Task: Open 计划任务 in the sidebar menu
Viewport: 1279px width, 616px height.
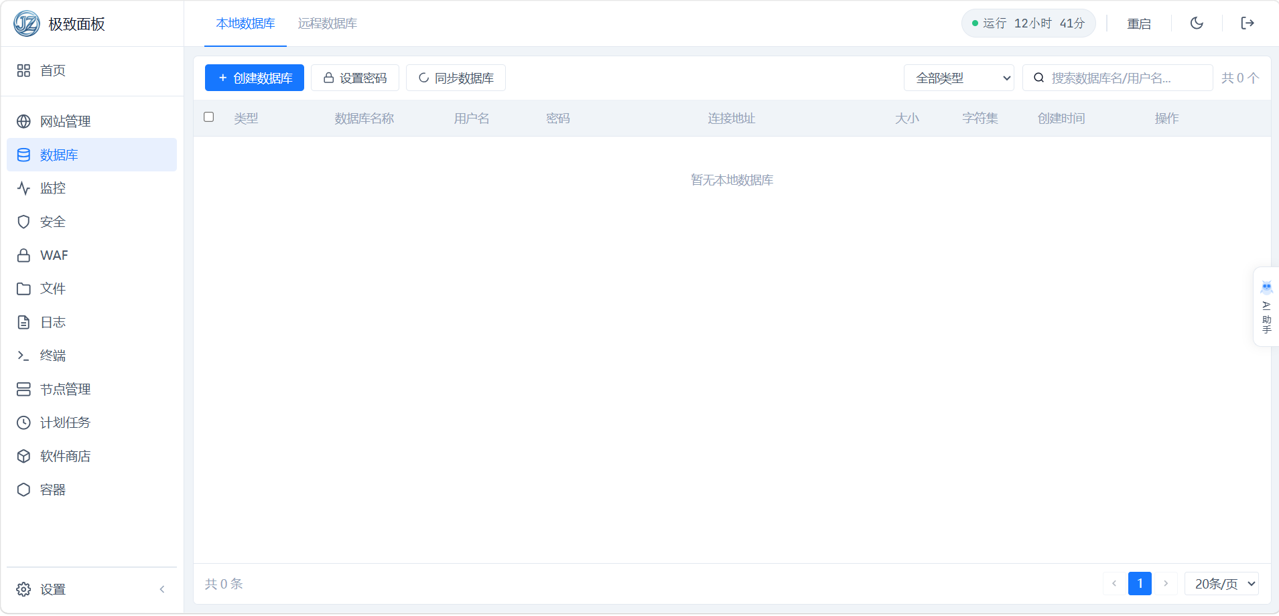Action: (x=92, y=422)
